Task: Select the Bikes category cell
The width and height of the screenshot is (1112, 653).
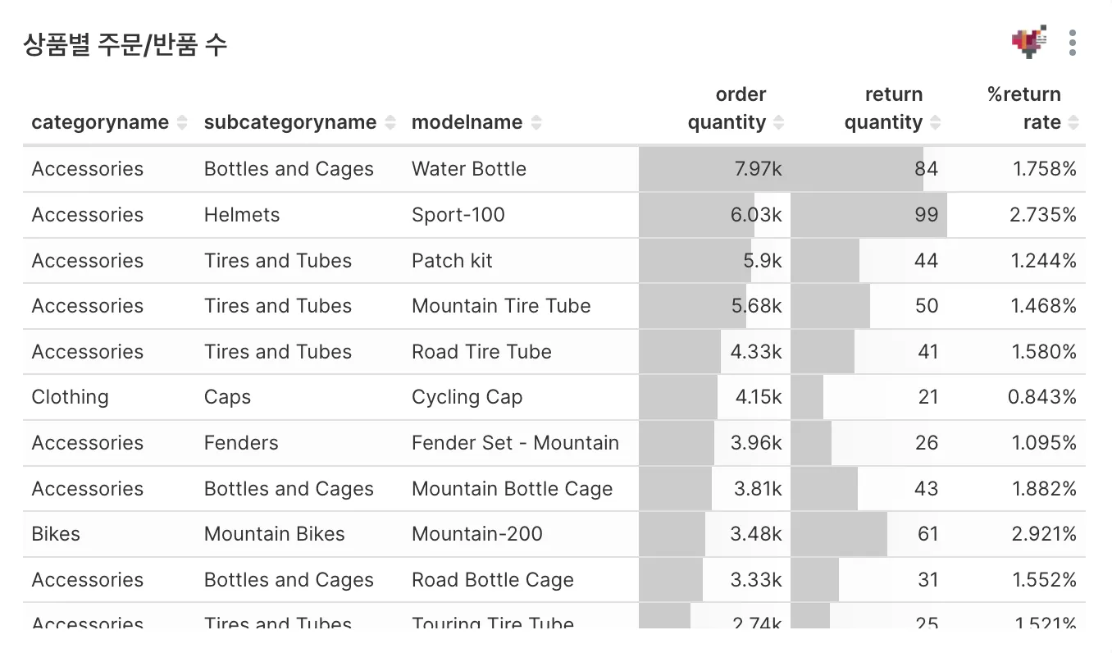Action: click(56, 534)
